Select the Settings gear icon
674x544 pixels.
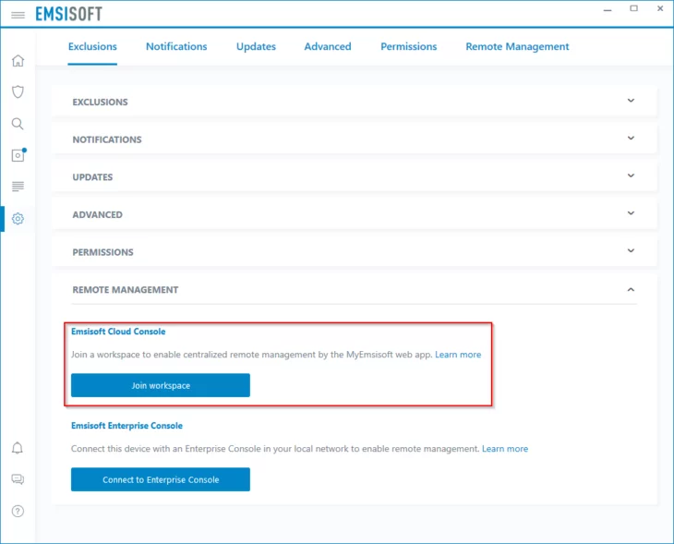pyautogui.click(x=18, y=219)
